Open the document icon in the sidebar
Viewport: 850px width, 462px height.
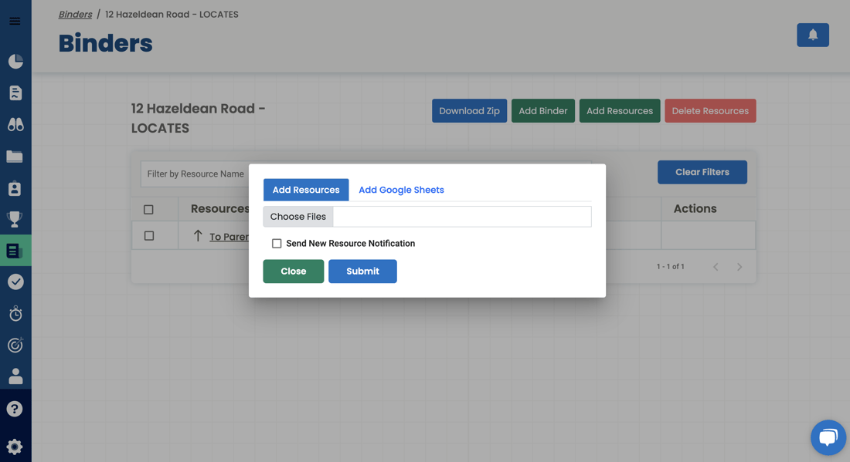click(15, 93)
